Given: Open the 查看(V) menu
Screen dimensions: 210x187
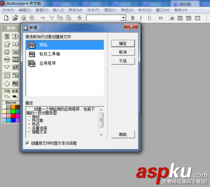Looking at the screenshot, I should coord(42,10).
